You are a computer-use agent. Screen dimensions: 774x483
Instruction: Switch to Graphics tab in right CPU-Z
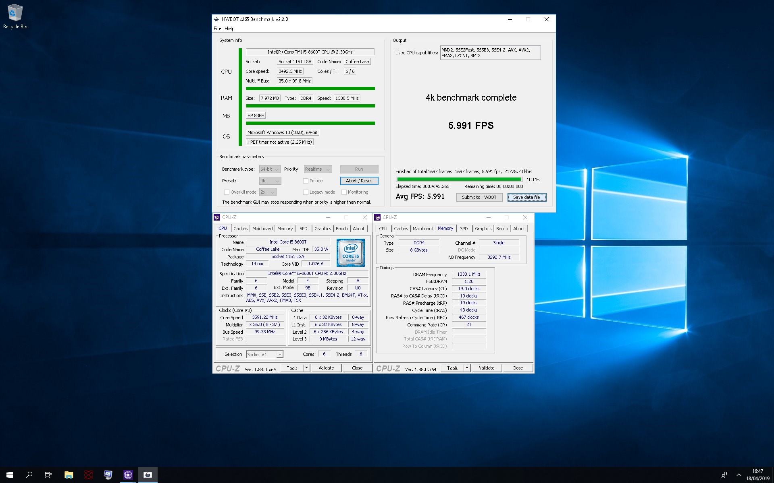click(483, 229)
